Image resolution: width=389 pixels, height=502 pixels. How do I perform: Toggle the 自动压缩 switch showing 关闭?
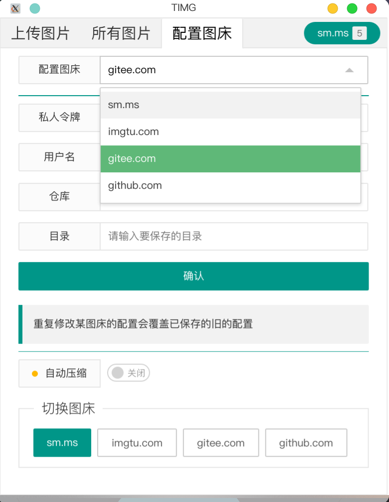coord(129,373)
